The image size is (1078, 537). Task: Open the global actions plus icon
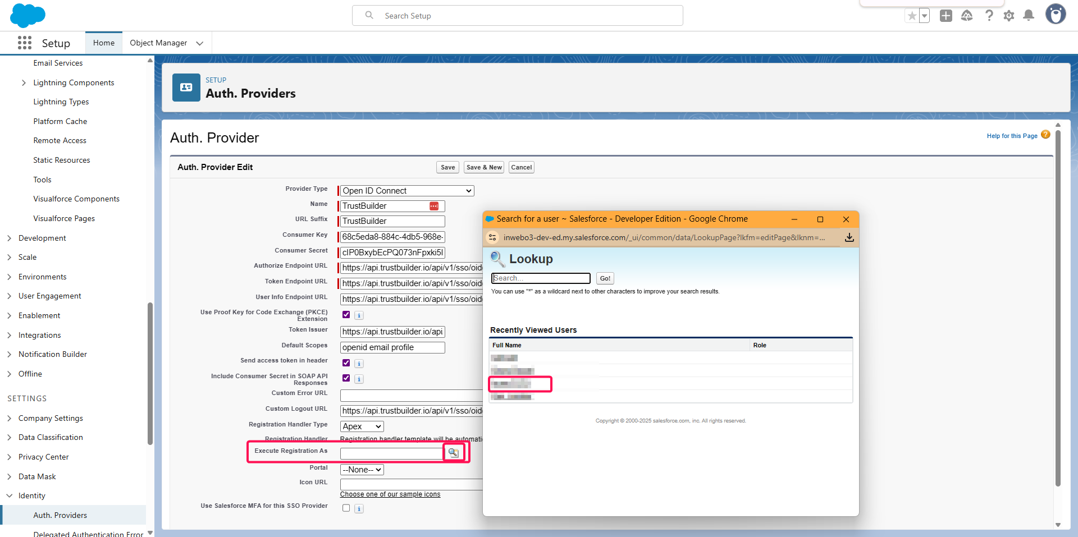tap(946, 16)
